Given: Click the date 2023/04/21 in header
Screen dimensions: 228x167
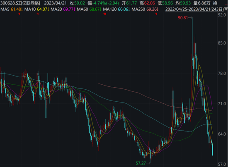Looking at the screenshot, I should (x=56, y=3).
